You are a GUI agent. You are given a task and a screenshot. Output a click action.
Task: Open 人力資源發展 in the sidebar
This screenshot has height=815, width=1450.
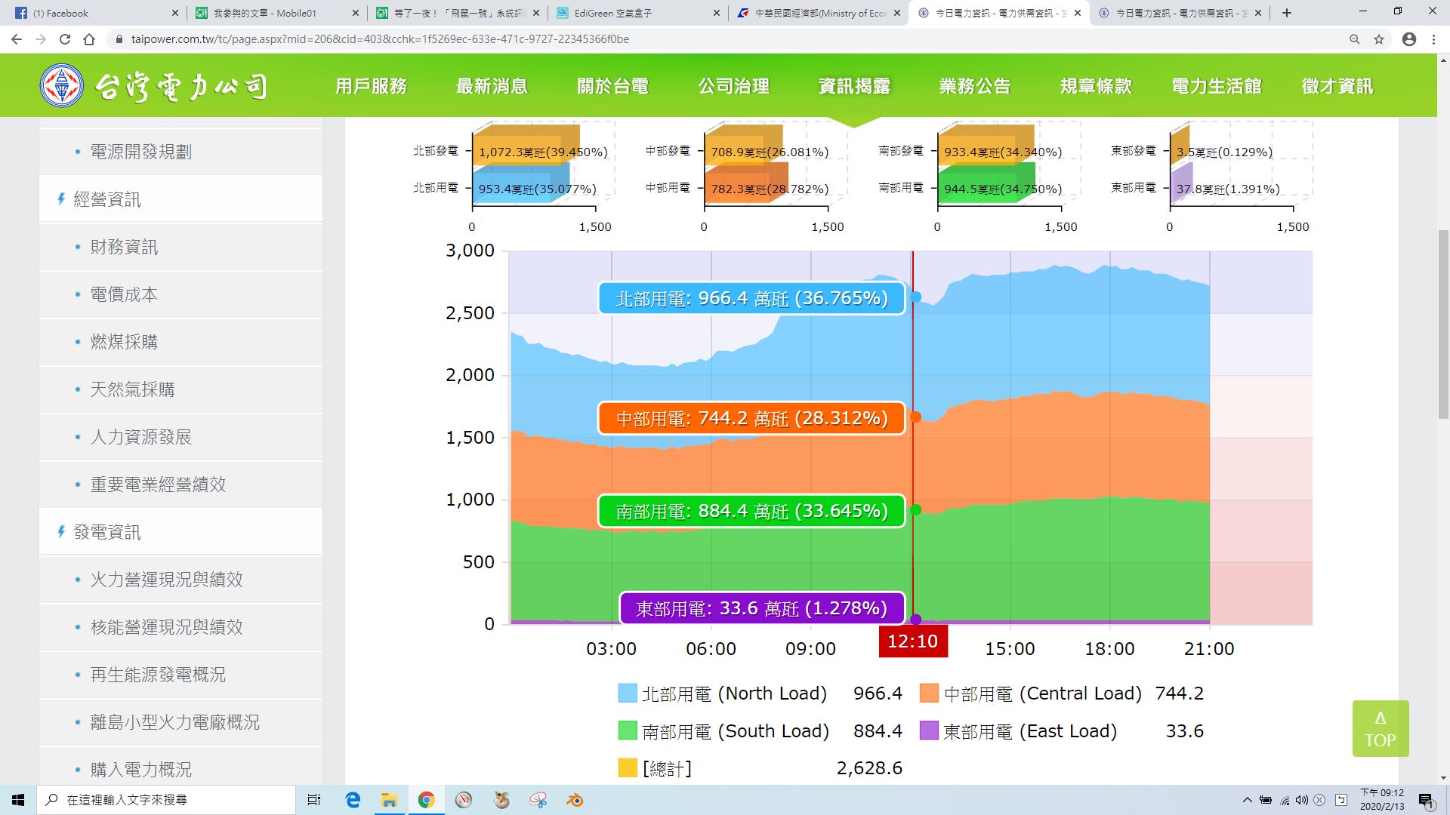click(180, 437)
